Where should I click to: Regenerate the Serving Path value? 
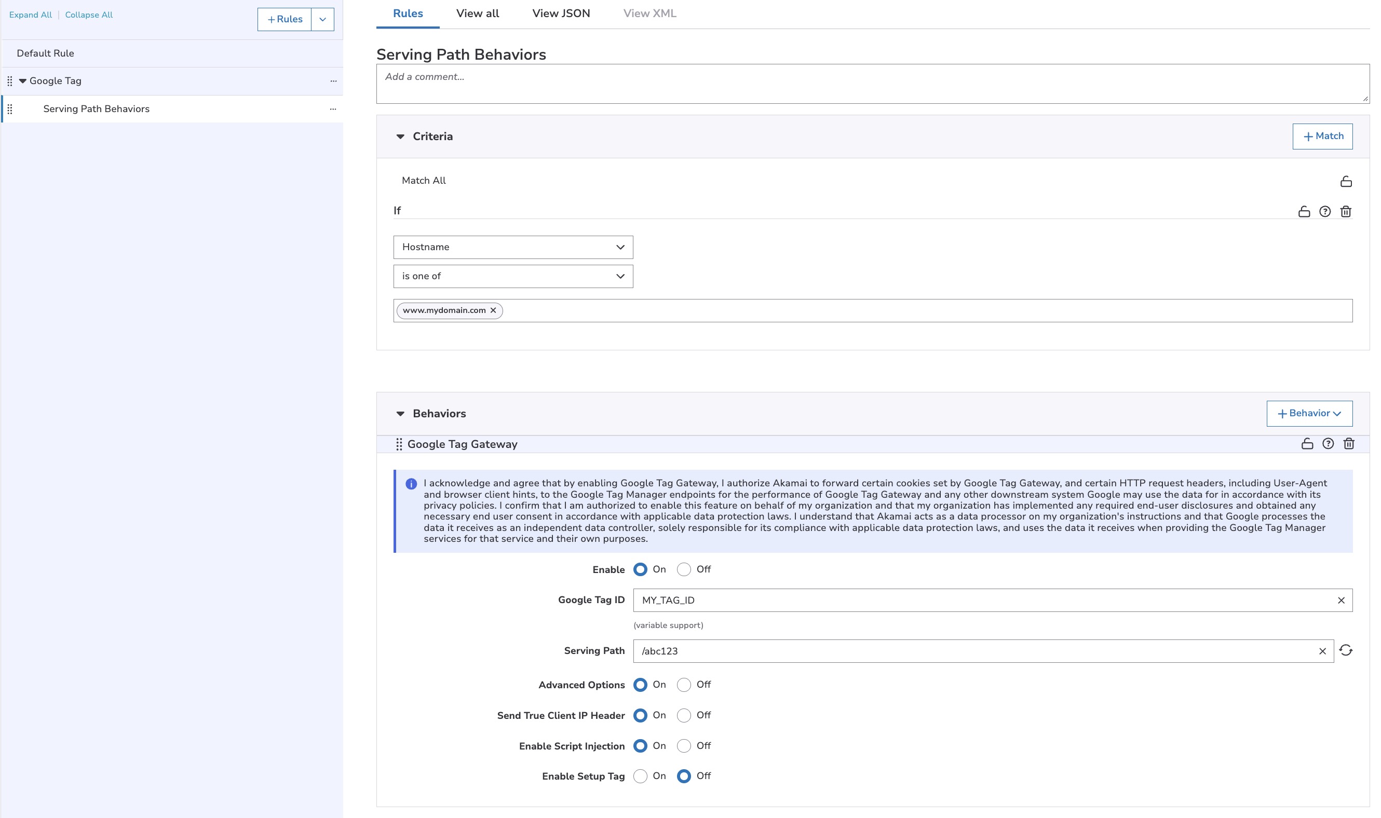(x=1346, y=650)
